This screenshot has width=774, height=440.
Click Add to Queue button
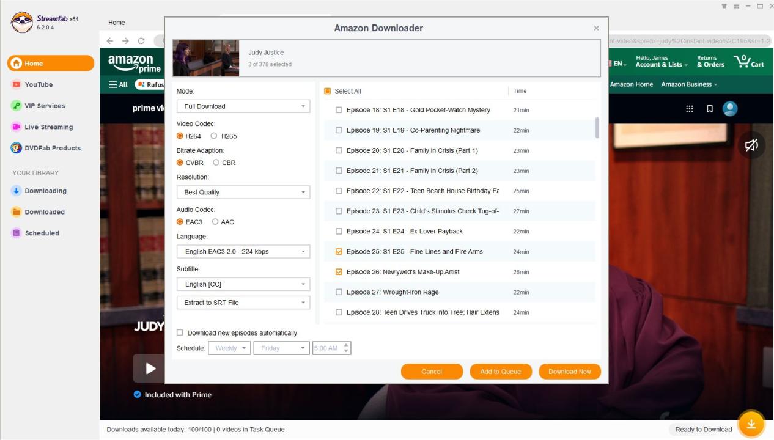501,372
